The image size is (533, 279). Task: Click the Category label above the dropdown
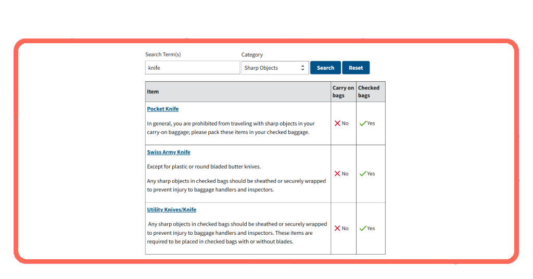pos(252,55)
